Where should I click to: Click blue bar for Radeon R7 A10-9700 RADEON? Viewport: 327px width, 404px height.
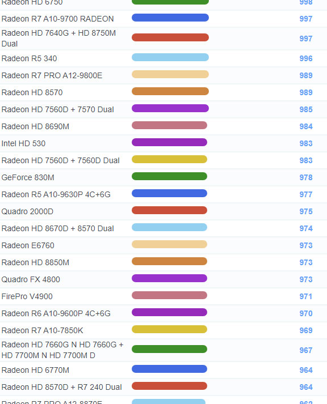pyautogui.click(x=170, y=18)
